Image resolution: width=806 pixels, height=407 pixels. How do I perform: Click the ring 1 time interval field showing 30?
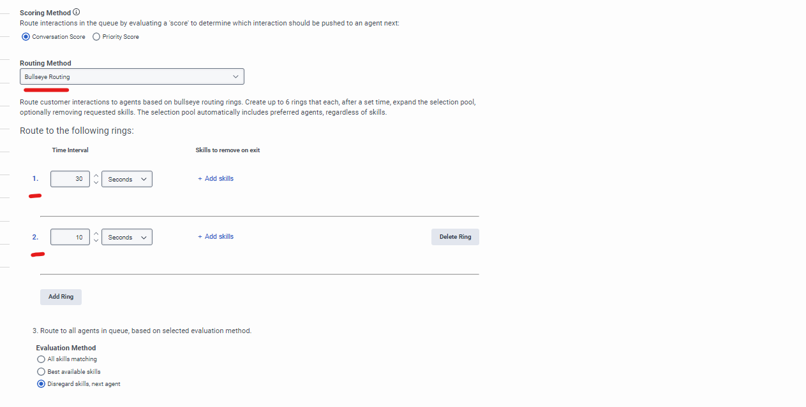coord(70,179)
